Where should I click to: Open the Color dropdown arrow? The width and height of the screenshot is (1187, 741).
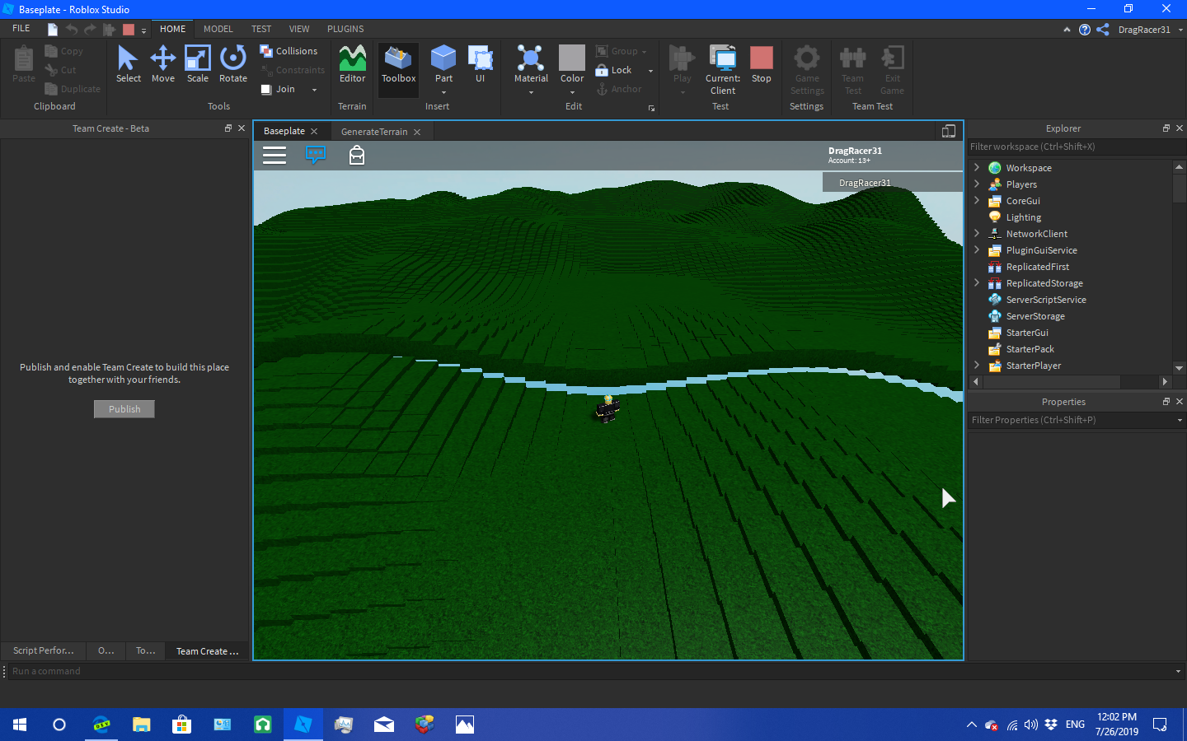click(572, 92)
